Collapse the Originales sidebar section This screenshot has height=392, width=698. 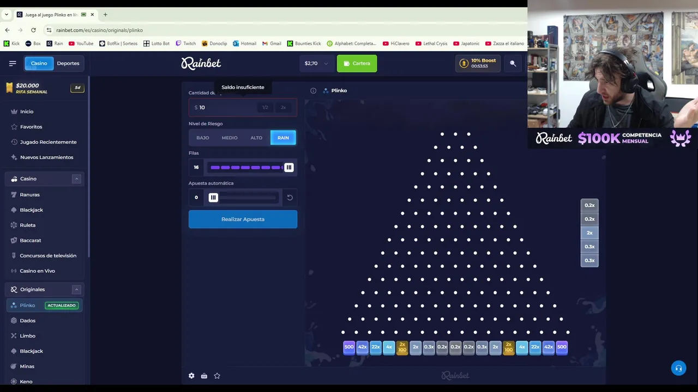click(x=76, y=290)
